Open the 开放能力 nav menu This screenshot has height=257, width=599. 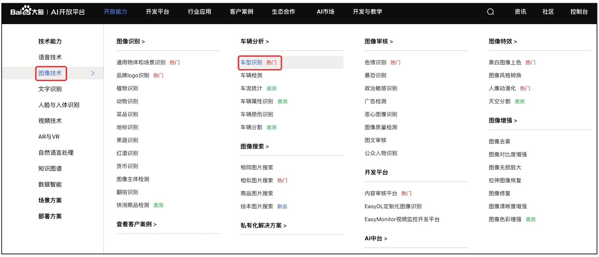pos(115,12)
